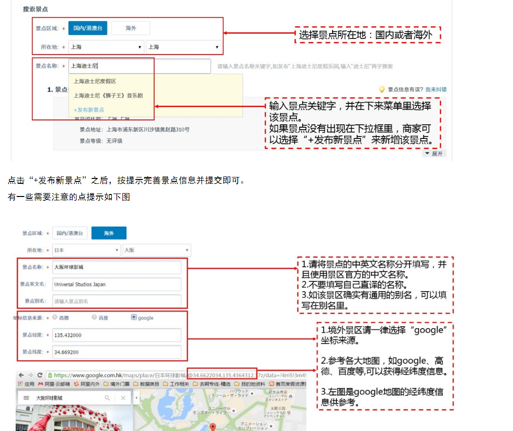513x431 pixels.
Task: Click the lightbulb icon beside 景点信息有误
Action: click(x=381, y=89)
